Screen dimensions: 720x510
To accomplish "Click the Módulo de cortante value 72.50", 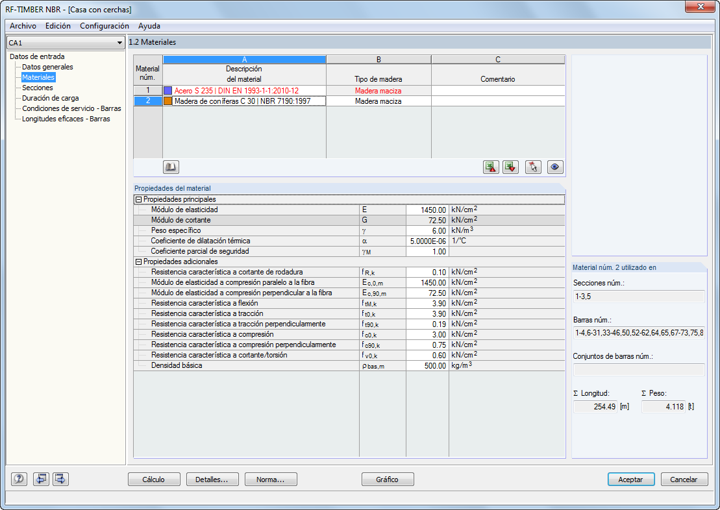I will [x=427, y=221].
